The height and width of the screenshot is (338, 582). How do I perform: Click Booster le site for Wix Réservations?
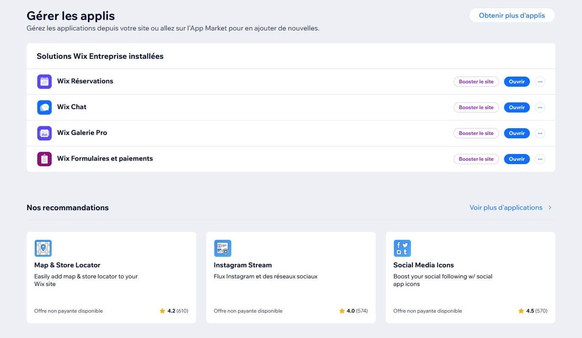476,82
